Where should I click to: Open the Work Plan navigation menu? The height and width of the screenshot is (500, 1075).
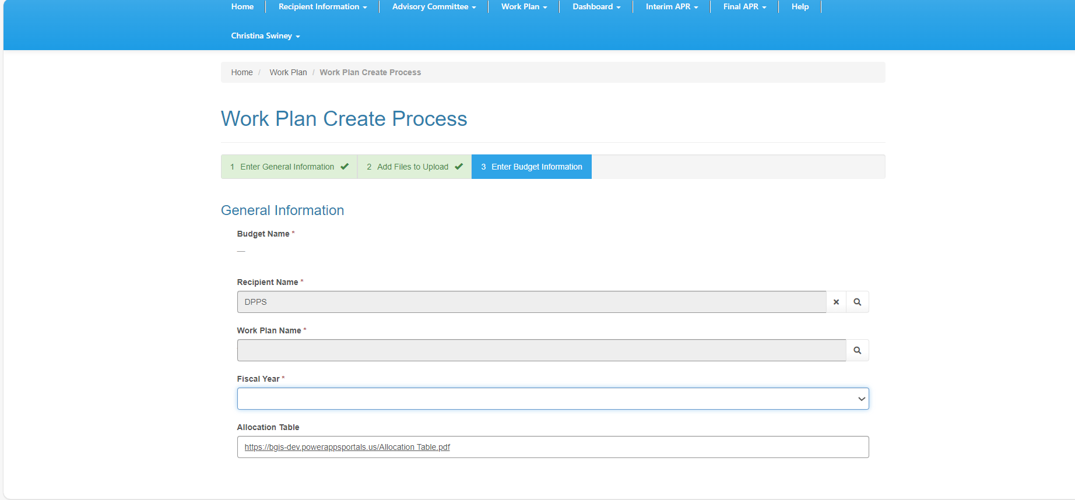pos(524,7)
